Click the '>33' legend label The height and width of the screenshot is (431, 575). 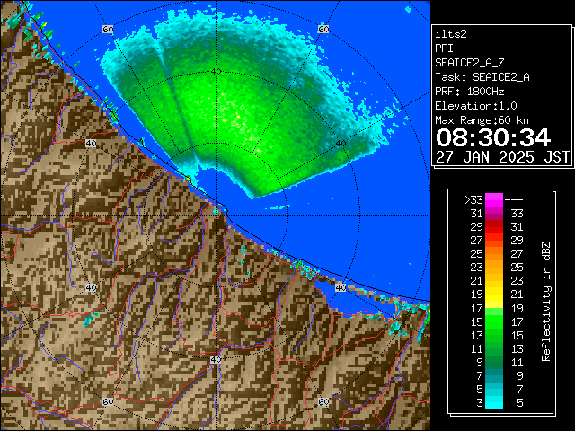[473, 200]
